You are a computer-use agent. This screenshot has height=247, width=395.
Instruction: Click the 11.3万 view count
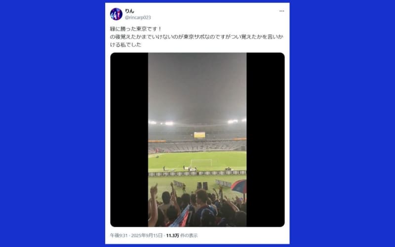coord(172,236)
